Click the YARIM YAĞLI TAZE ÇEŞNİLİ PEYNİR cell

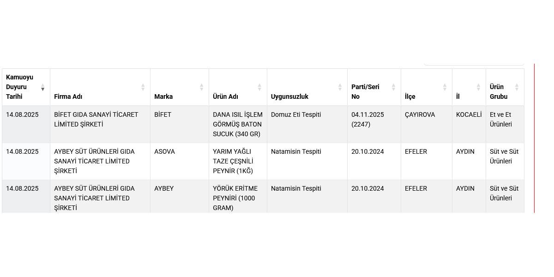tap(233, 161)
